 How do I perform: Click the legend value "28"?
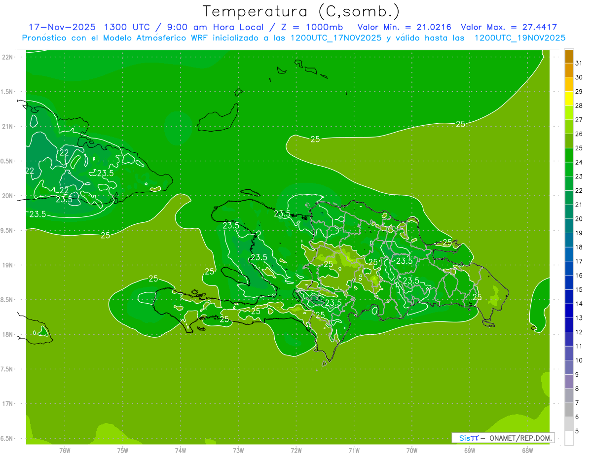579,105
